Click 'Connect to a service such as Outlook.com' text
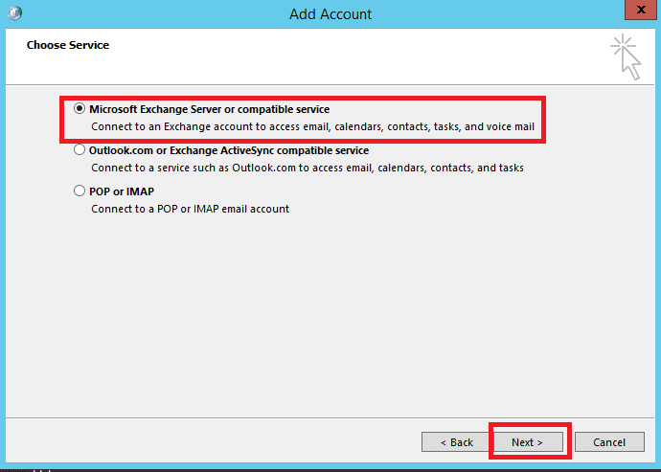 [x=308, y=168]
